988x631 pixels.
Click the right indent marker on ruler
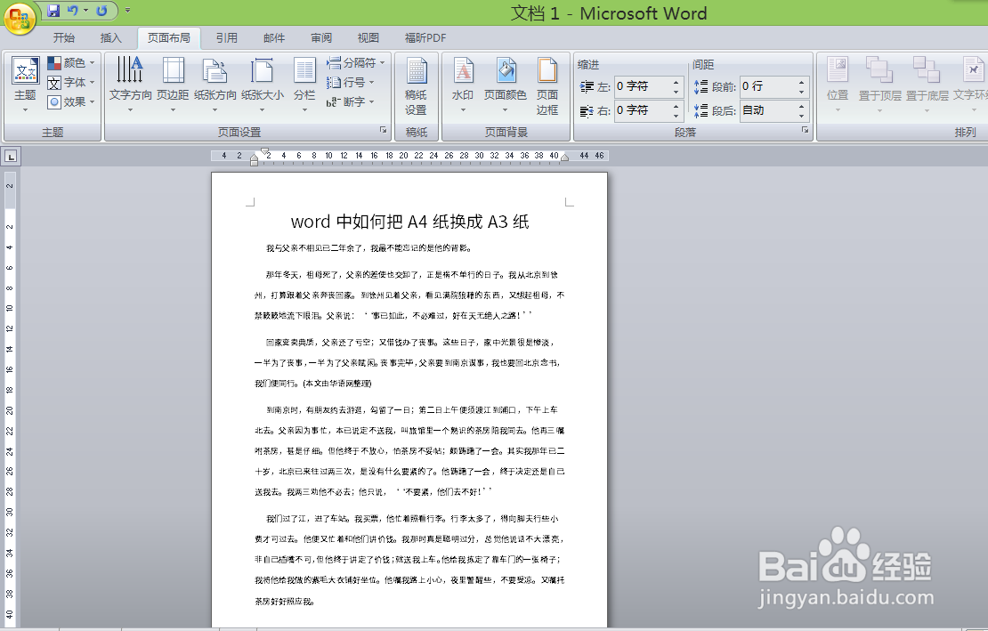(x=564, y=158)
